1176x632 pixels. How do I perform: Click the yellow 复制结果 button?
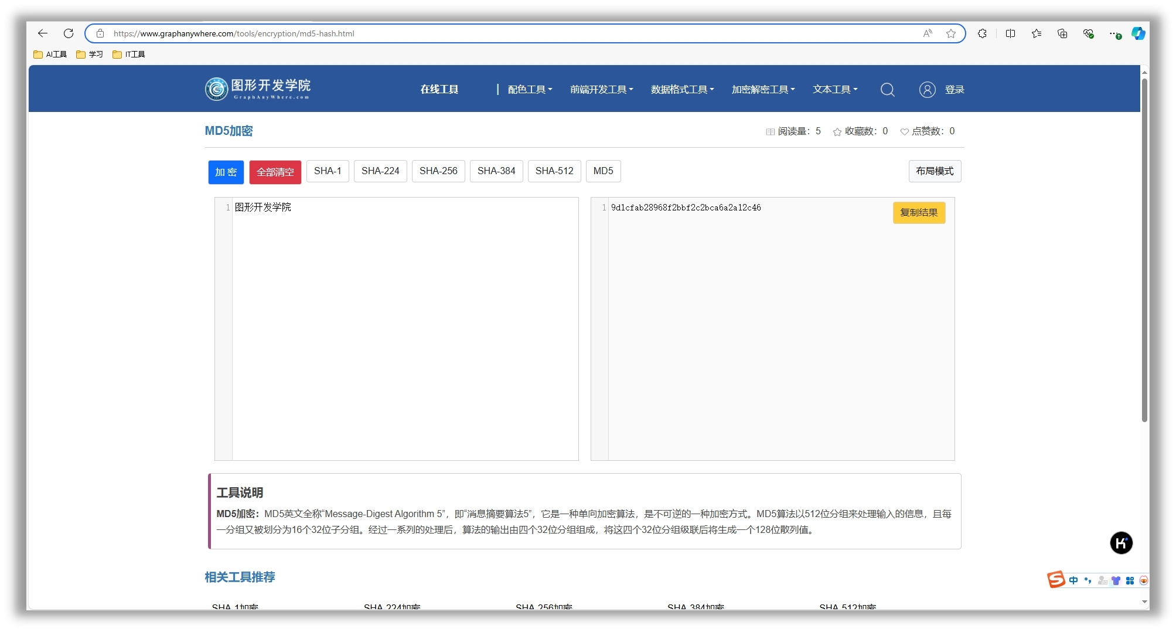919,213
